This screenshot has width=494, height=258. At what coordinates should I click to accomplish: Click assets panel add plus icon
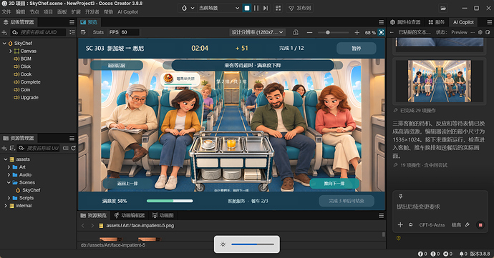click(x=4, y=148)
